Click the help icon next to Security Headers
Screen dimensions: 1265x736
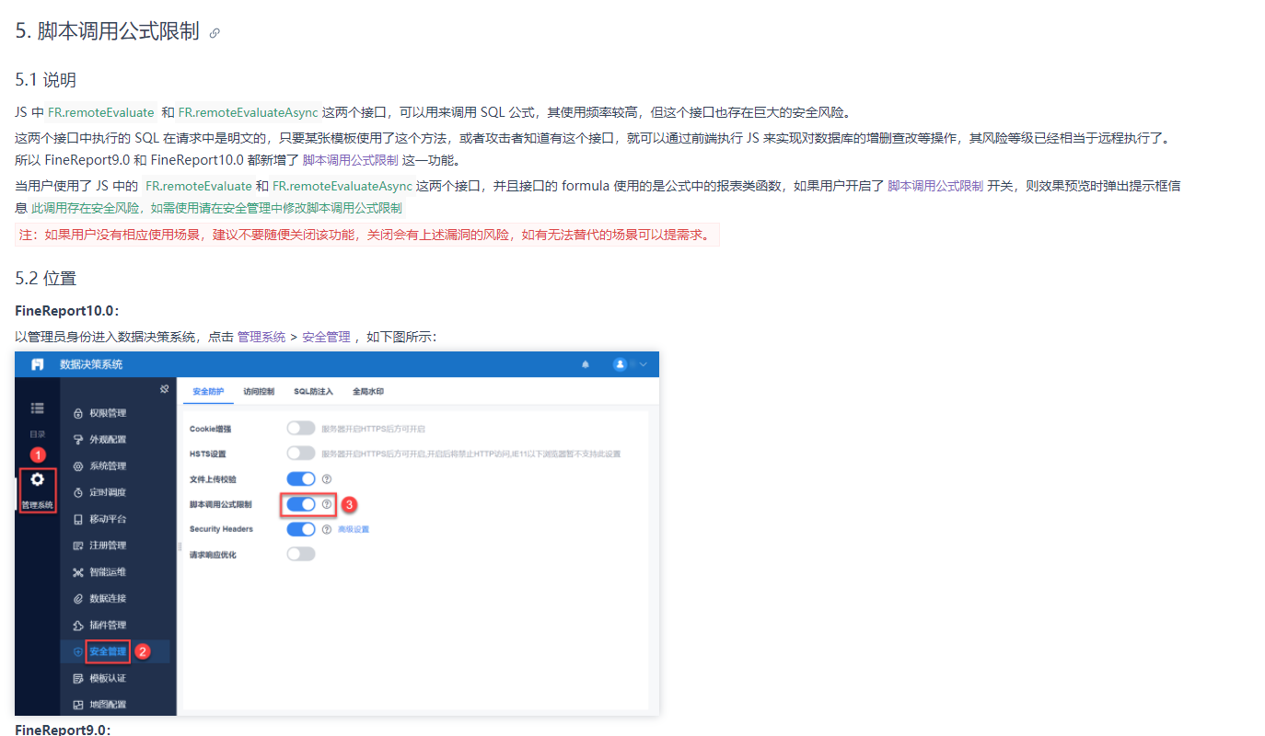click(x=326, y=529)
